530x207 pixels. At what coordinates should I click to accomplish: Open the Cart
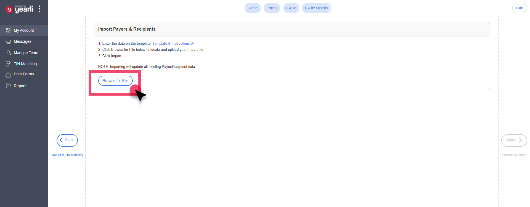click(520, 8)
